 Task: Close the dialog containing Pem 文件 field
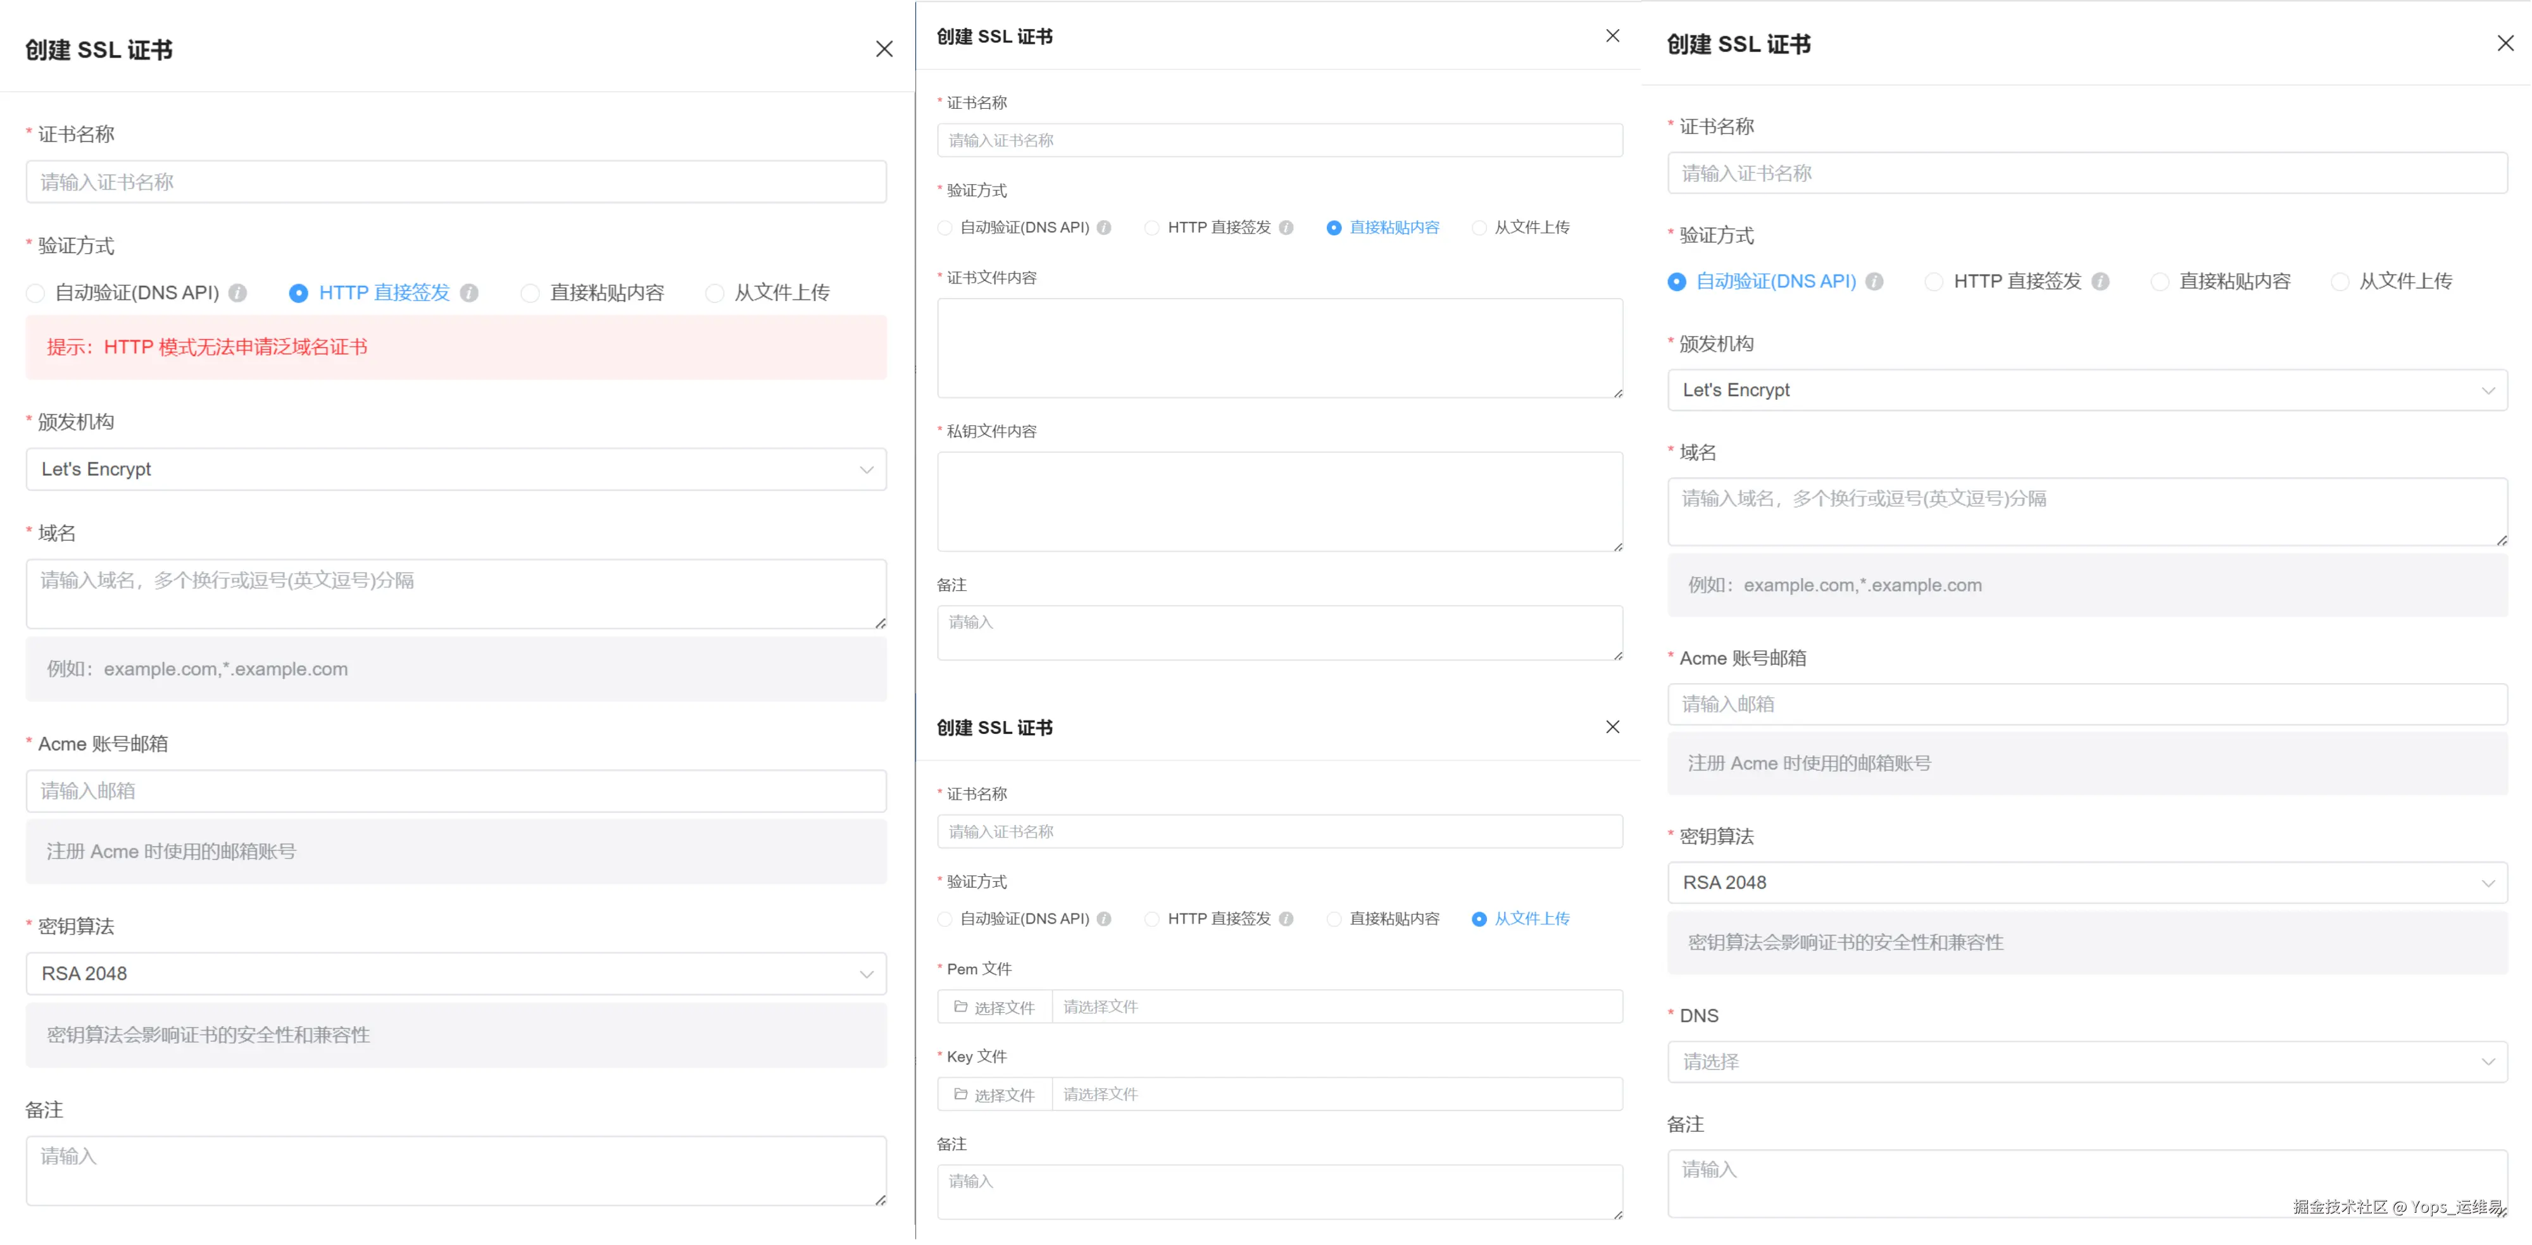(x=1612, y=727)
